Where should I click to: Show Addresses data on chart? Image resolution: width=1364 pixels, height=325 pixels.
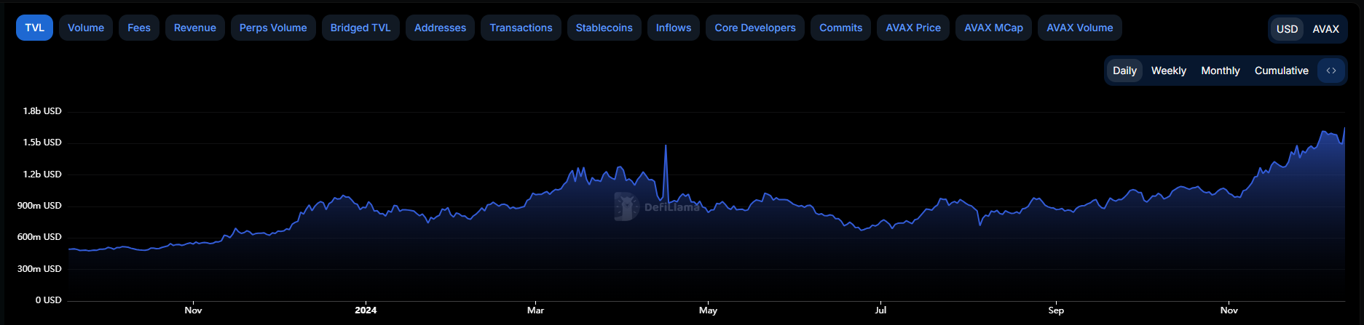coord(440,28)
